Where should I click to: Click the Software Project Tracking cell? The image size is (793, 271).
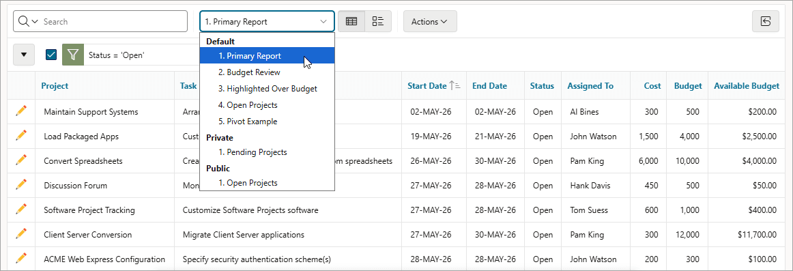104,210
